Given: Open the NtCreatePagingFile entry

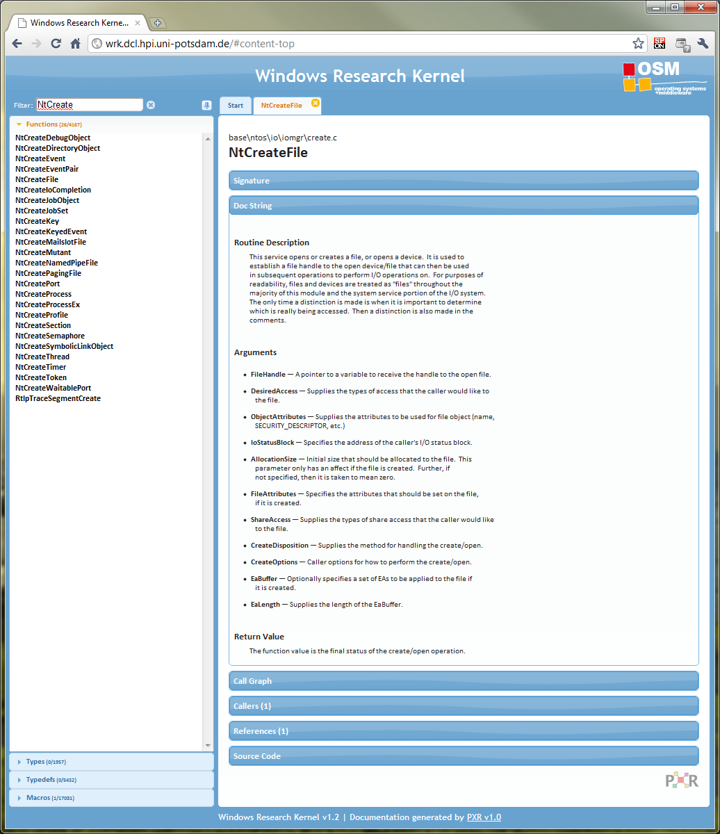Looking at the screenshot, I should (x=48, y=273).
